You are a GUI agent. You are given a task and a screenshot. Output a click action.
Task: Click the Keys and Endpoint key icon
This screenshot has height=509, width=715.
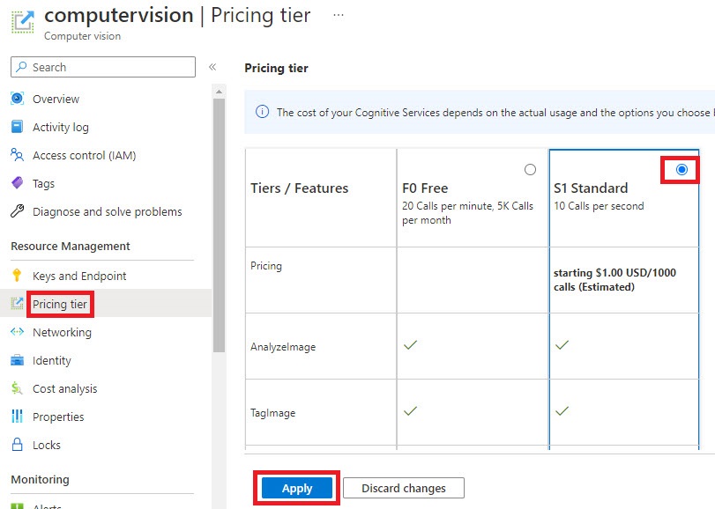tap(18, 276)
